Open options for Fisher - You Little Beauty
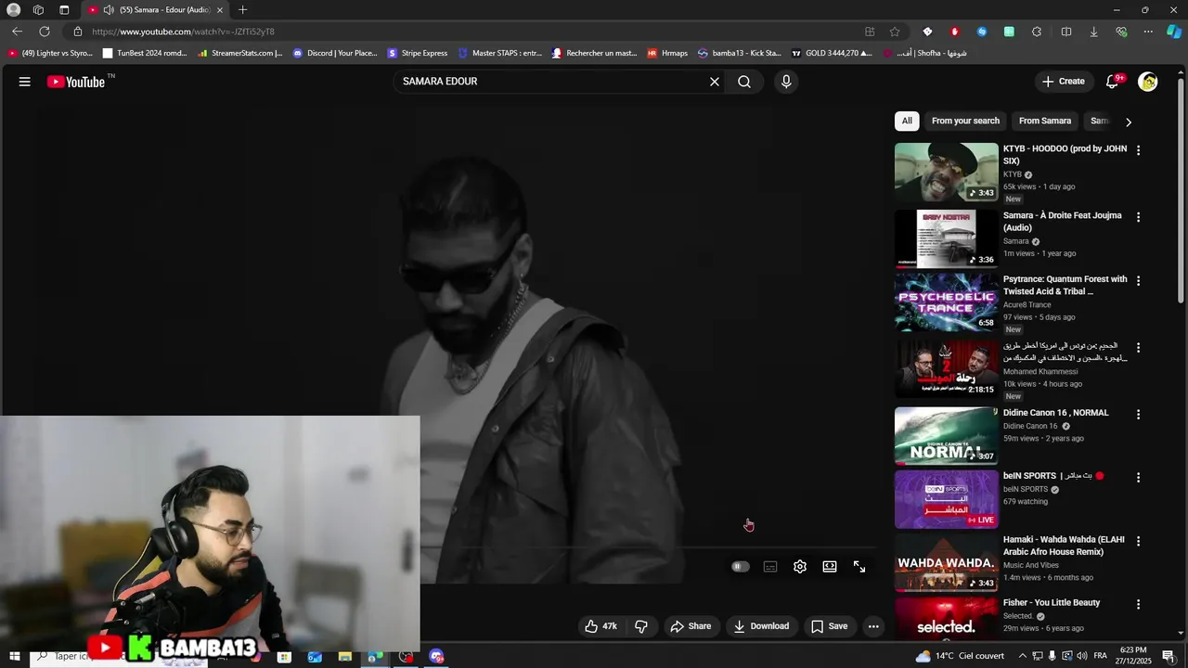 point(1139,604)
